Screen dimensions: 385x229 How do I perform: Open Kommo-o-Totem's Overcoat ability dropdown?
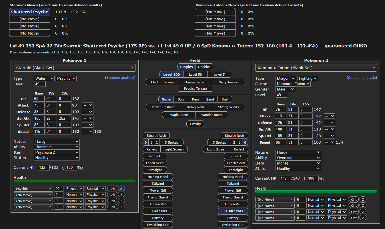(x=298, y=158)
